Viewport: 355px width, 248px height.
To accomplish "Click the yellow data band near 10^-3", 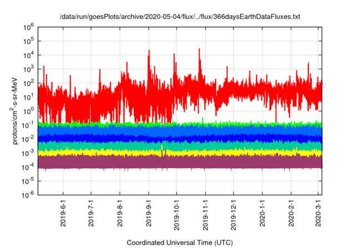I will pos(180,153).
